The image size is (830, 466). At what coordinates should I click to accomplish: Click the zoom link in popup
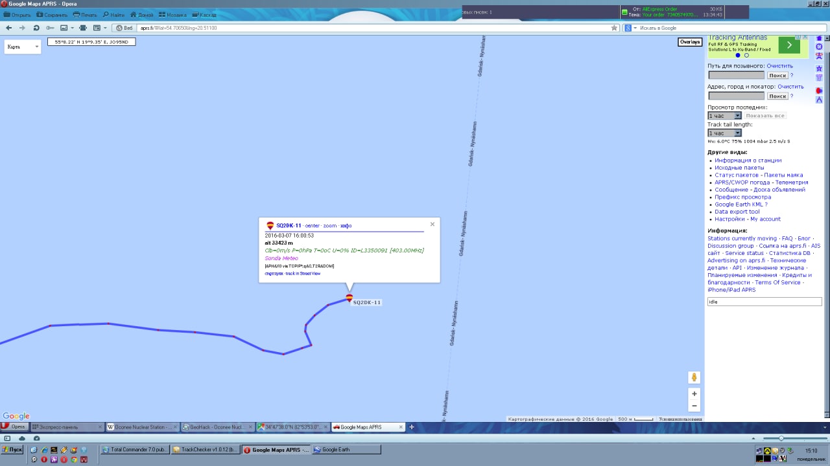pos(330,226)
